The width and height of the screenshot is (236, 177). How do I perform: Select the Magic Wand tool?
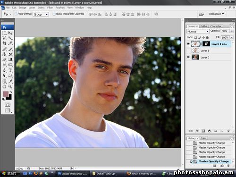point(10,38)
